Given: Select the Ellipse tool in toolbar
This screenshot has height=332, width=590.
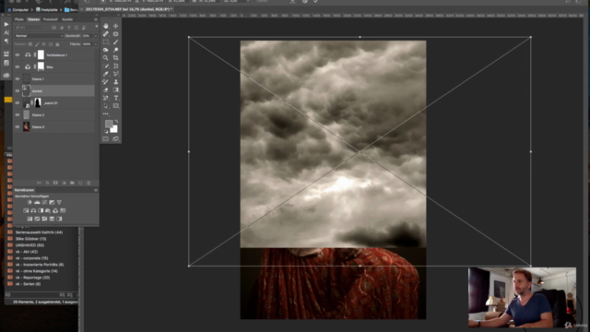Looking at the screenshot, I should tap(115, 34).
